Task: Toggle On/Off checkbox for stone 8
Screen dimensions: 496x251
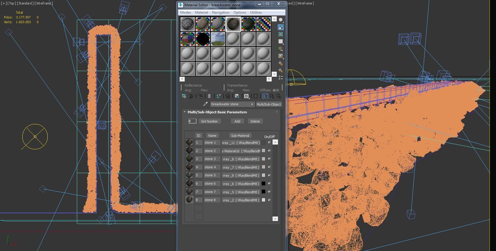Action: click(x=269, y=200)
